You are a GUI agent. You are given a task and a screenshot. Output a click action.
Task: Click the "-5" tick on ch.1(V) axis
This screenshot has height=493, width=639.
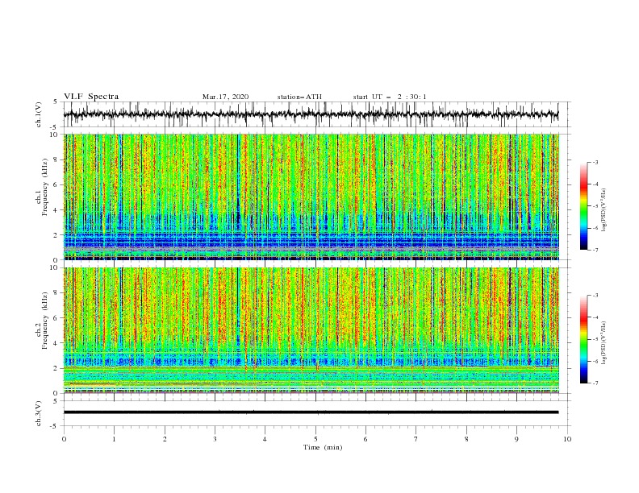click(x=54, y=127)
